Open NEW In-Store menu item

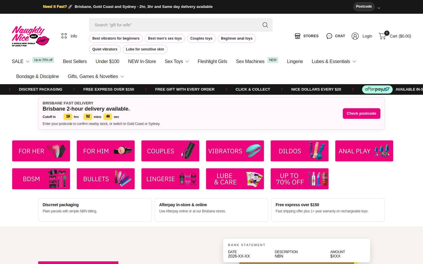pos(142,61)
